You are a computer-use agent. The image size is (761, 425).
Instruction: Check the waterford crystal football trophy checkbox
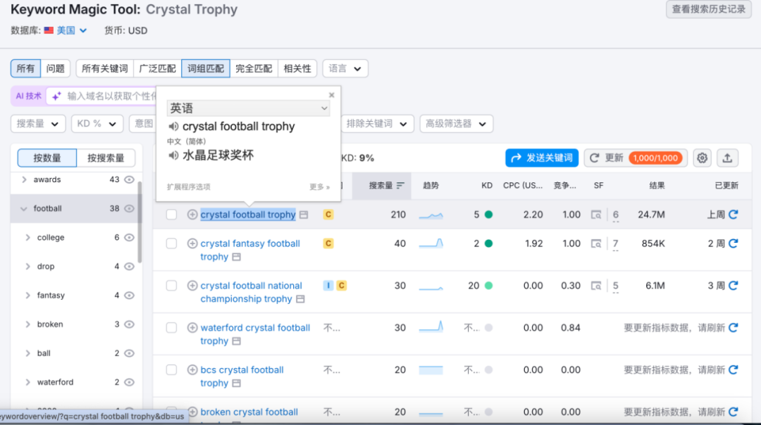click(x=171, y=327)
